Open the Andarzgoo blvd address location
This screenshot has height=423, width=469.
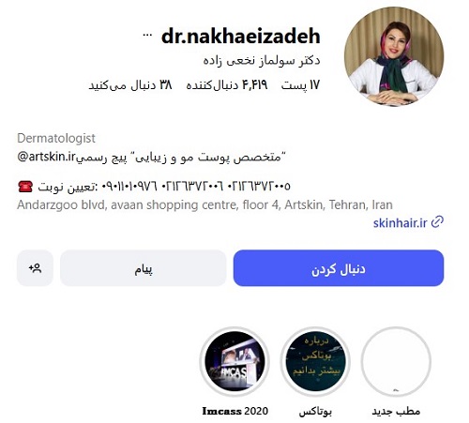pos(204,204)
